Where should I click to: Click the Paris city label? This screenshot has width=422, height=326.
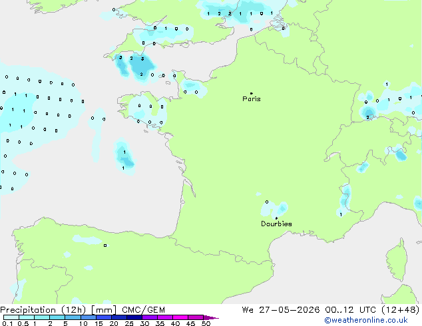coord(252,99)
